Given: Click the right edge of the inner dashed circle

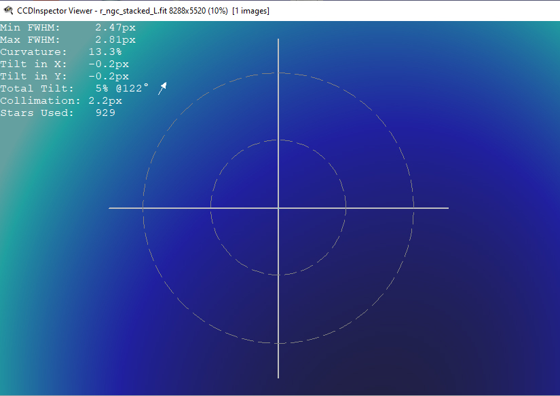Looking at the screenshot, I should pos(346,207).
